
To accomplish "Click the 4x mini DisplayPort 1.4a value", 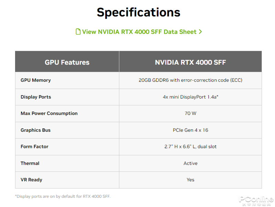I will [190, 97].
